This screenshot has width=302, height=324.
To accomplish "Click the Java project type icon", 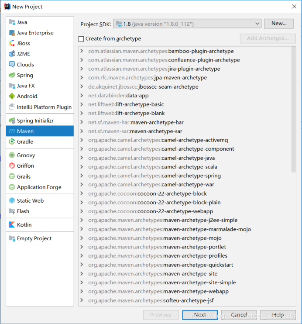I will point(12,22).
